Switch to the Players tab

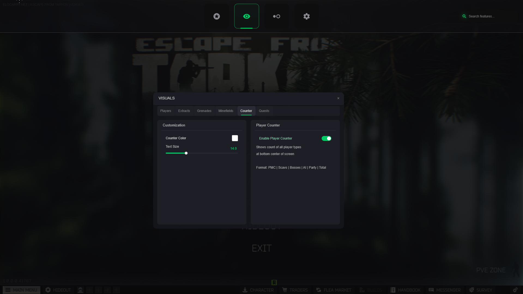click(x=166, y=111)
